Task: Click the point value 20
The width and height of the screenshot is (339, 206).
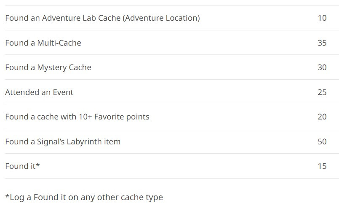Action: point(322,117)
